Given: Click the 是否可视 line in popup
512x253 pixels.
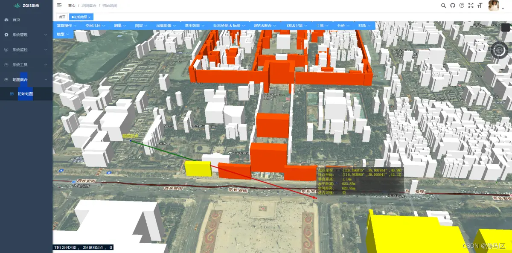Looking at the screenshot, I should point(332,193).
